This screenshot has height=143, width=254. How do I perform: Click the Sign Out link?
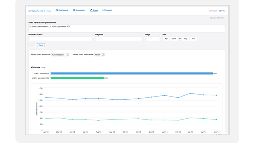(x=222, y=11)
